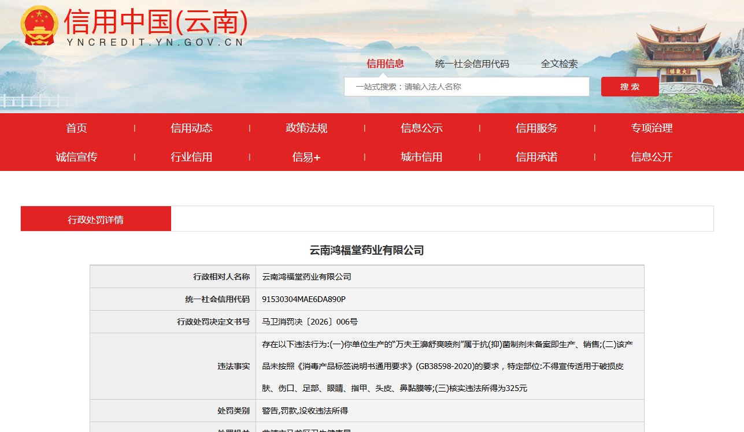Open the 信用服务 menu item

[x=536, y=128]
